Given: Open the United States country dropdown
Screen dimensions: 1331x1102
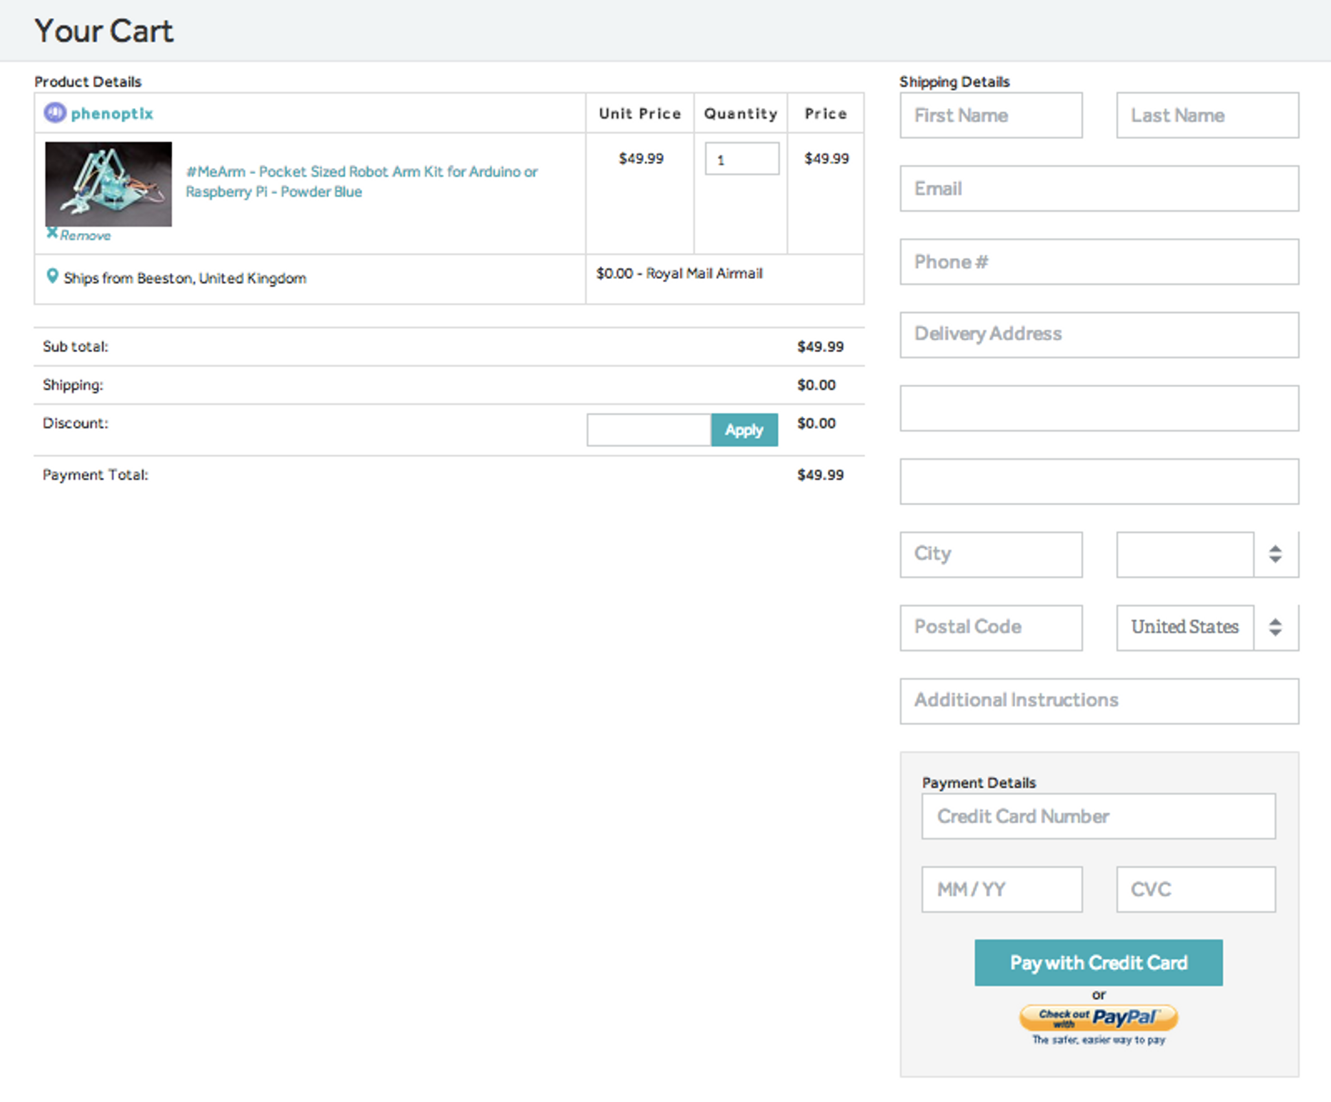Looking at the screenshot, I should click(x=1207, y=628).
